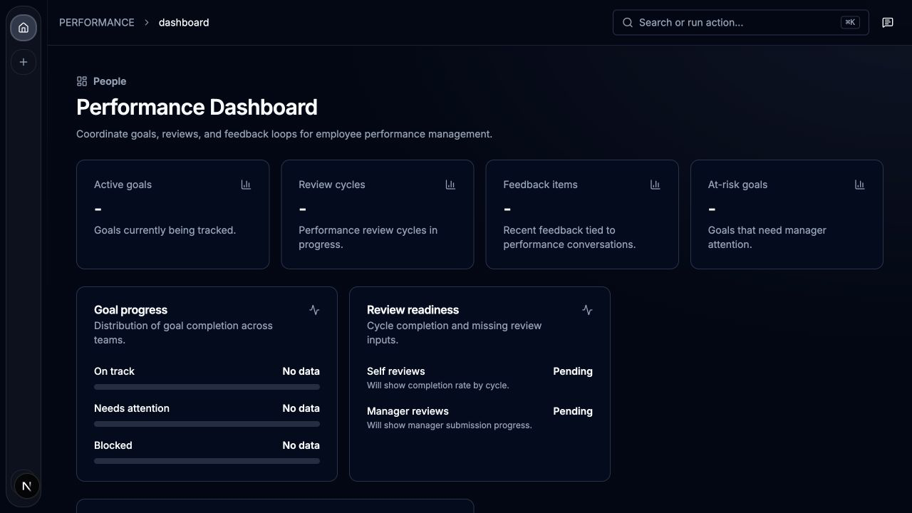912x513 pixels.
Task: Focus the Search or run action field
Action: pyautogui.click(x=740, y=23)
